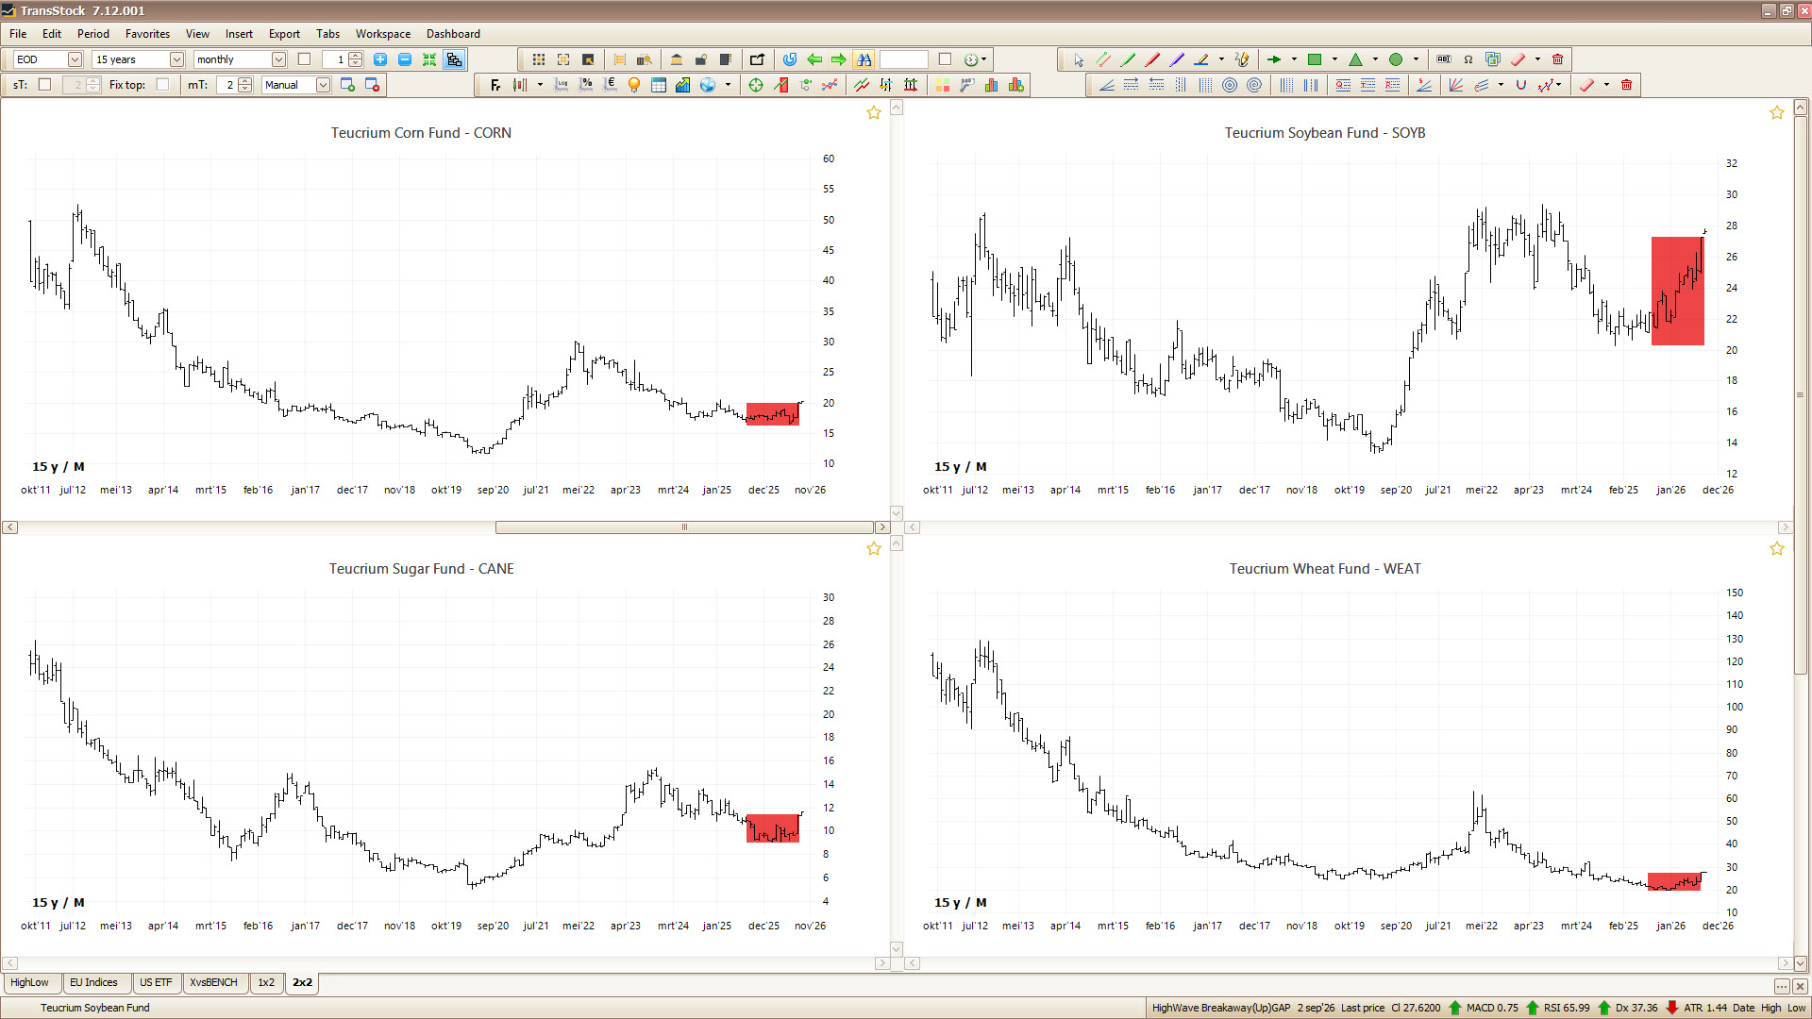
Task: Click the percent scale icon
Action: [586, 85]
